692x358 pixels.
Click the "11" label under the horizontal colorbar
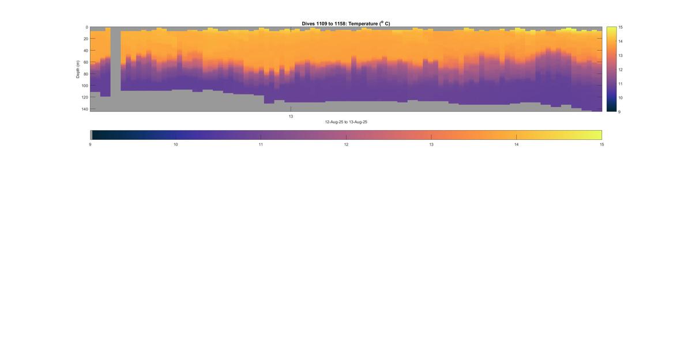[261, 144]
